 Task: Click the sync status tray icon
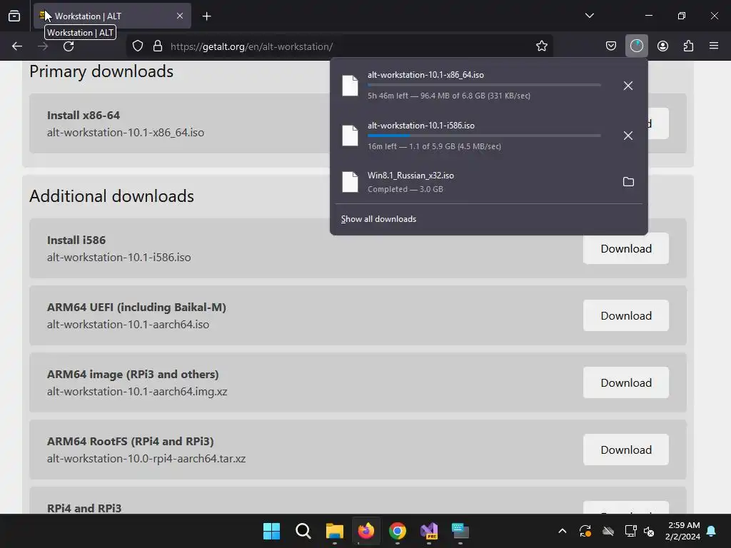[585, 531]
